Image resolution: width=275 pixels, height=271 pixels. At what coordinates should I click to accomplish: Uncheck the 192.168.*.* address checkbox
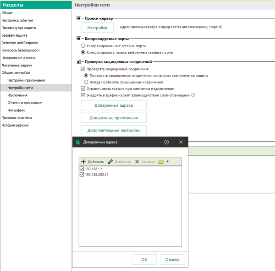(x=82, y=169)
